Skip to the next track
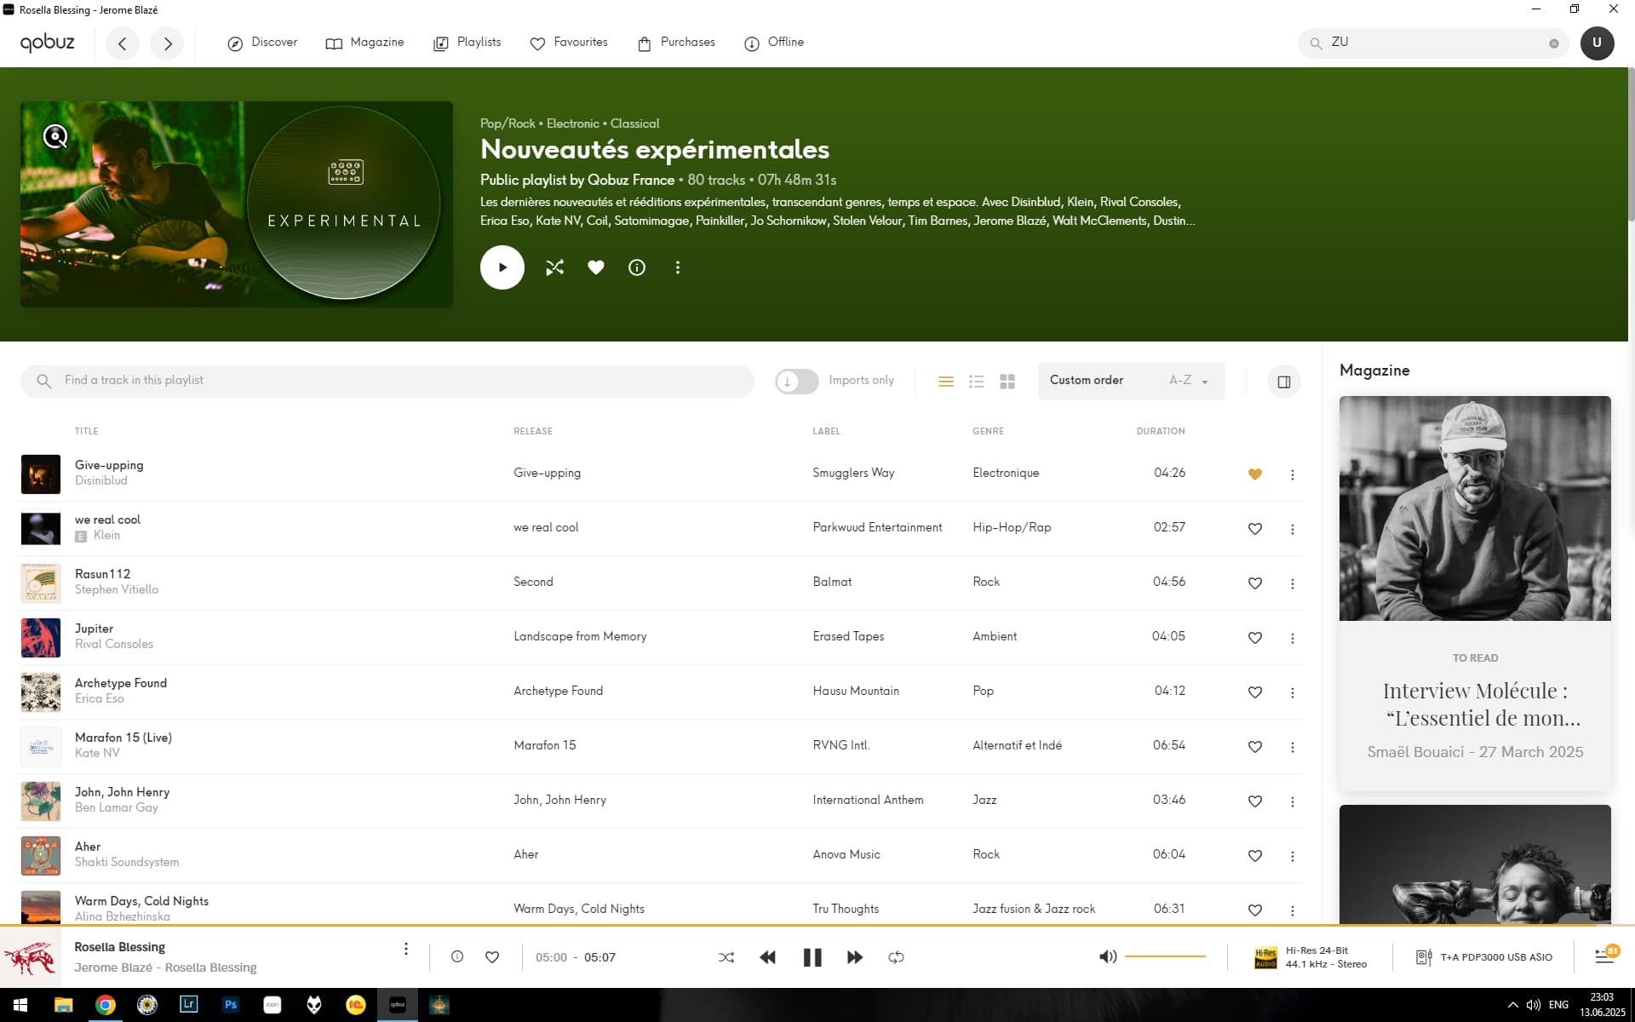 (854, 957)
